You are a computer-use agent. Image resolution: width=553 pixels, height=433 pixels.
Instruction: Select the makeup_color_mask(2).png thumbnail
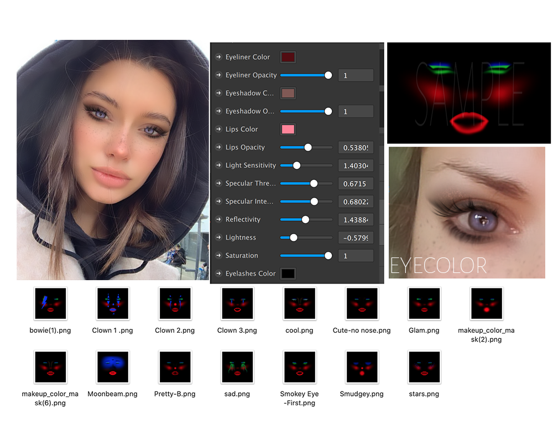[x=487, y=303]
